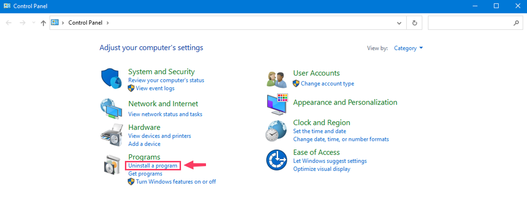The image size is (527, 210).
Task: Click the Back navigation arrow
Action: coord(9,23)
